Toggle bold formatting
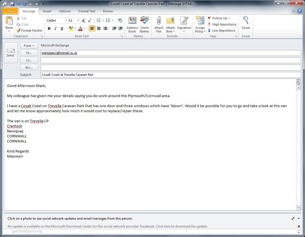This screenshot has width=305, height=237. pos(49,29)
